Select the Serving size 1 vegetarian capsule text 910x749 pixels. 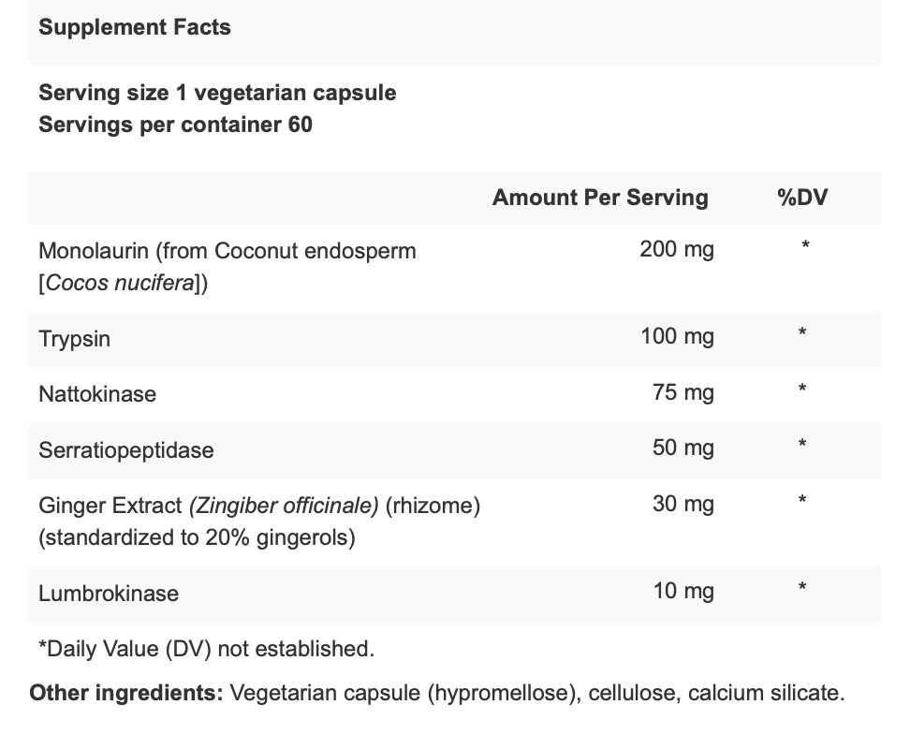click(217, 93)
